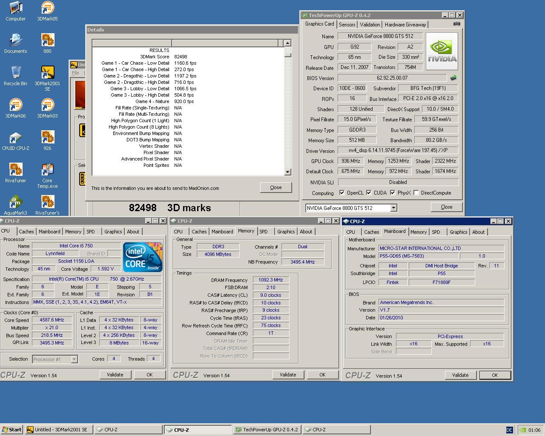Open the Computer desktop icon
The image size is (545, 436).
coord(15,11)
